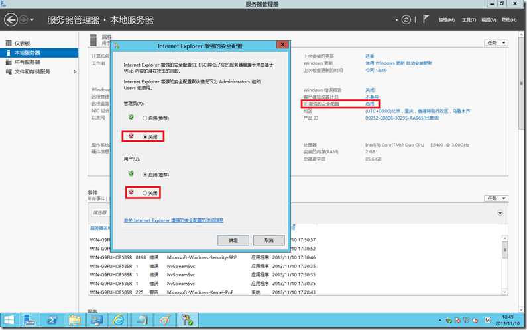
Task: Open the 任务 dropdown in the events panel
Action: coord(496,198)
